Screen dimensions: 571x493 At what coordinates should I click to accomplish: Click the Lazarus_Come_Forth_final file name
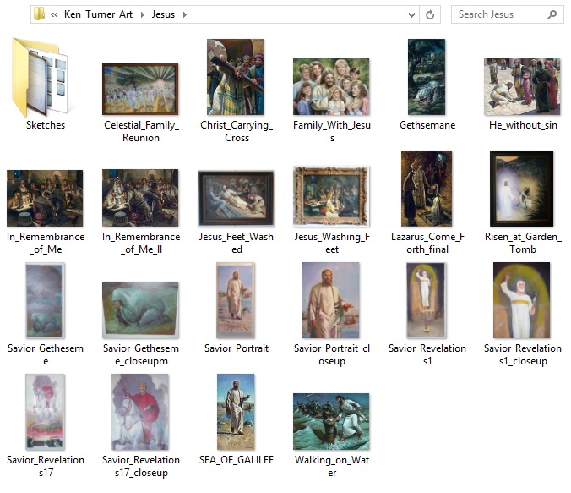click(427, 243)
